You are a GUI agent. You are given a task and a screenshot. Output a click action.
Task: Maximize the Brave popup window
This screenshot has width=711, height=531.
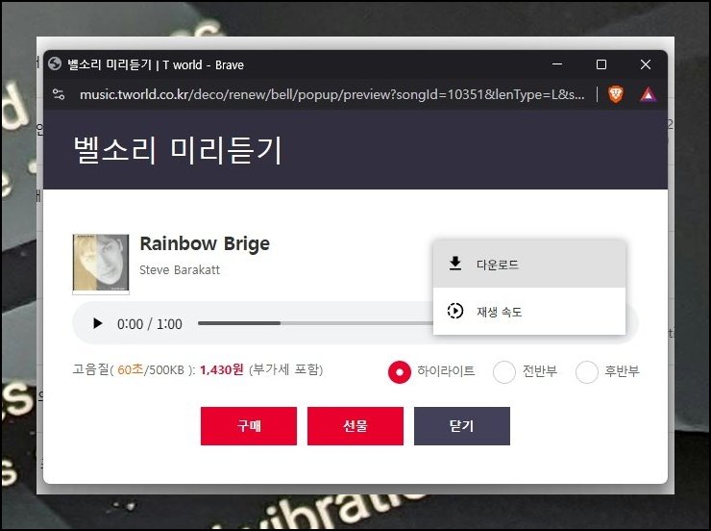[601, 64]
